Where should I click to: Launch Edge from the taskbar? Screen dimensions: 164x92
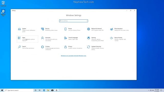[44, 90]
